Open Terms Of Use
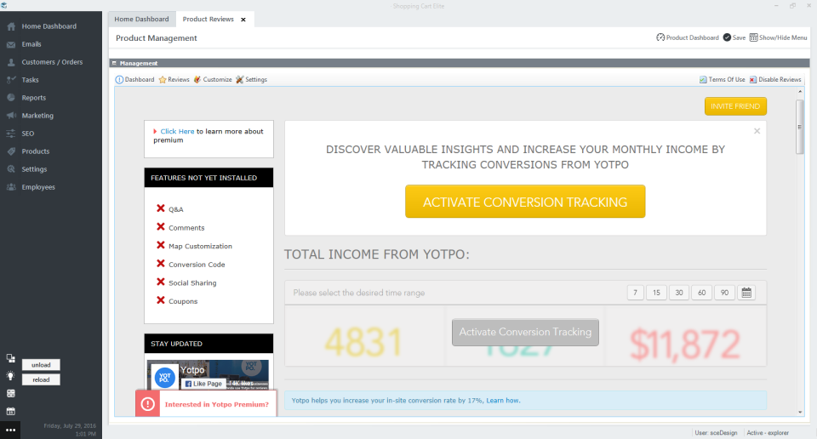 tap(723, 80)
